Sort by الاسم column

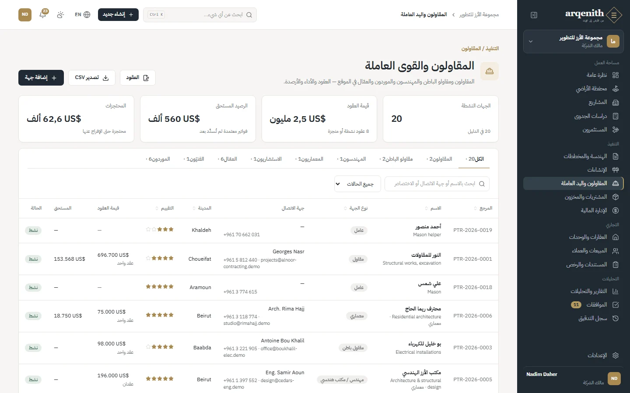[433, 208]
